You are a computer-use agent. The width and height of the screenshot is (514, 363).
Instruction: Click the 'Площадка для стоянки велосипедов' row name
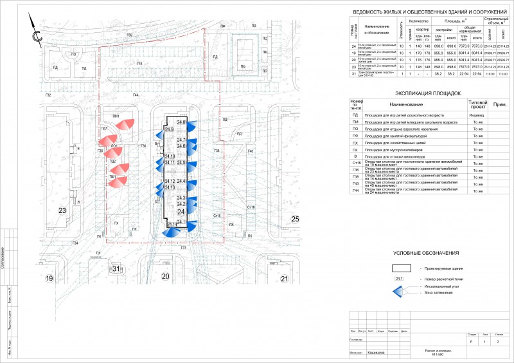394,156
